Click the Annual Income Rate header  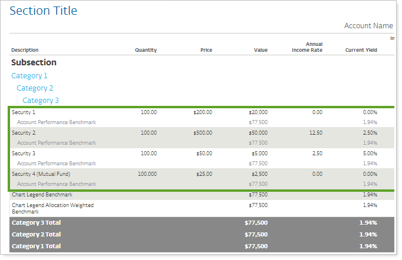(x=307, y=47)
